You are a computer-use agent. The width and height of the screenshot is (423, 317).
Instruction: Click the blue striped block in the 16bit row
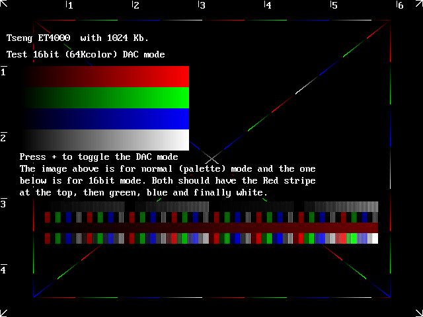[x=257, y=207]
